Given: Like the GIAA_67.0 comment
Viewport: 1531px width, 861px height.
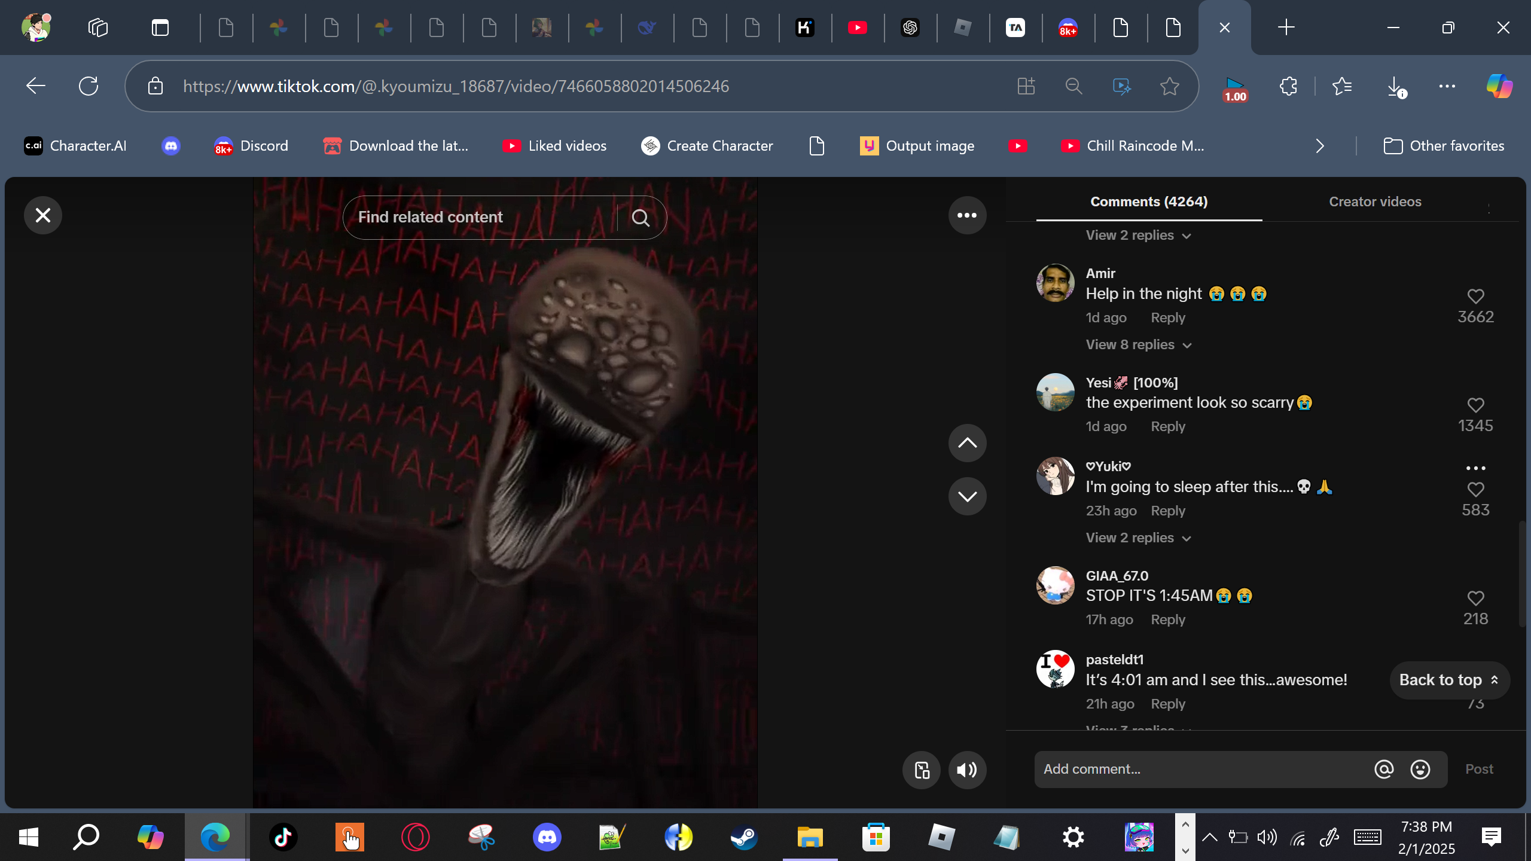Looking at the screenshot, I should coord(1475,599).
